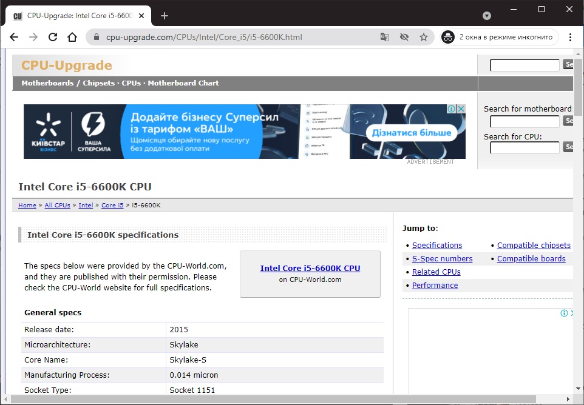Bookmark this page with star icon
The width and height of the screenshot is (584, 405).
pyautogui.click(x=424, y=37)
